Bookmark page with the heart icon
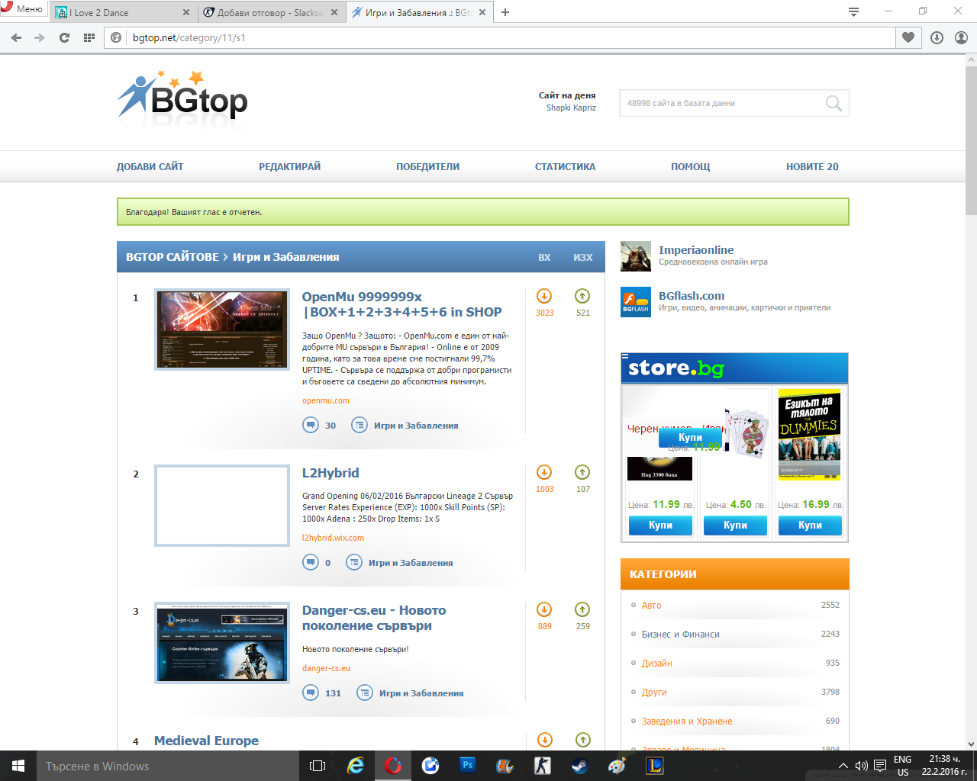This screenshot has height=781, width=977. pos(908,37)
